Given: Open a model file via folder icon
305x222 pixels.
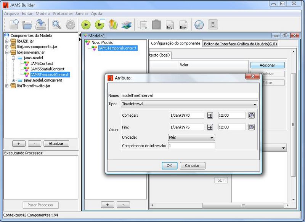Looking at the screenshot, I should click(x=27, y=25).
